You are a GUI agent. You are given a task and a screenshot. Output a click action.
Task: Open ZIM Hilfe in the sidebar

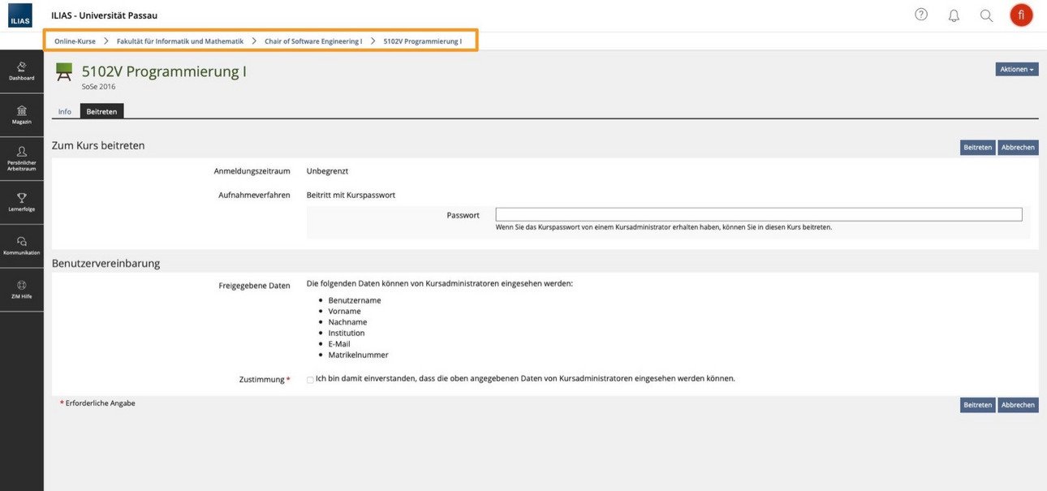22,290
